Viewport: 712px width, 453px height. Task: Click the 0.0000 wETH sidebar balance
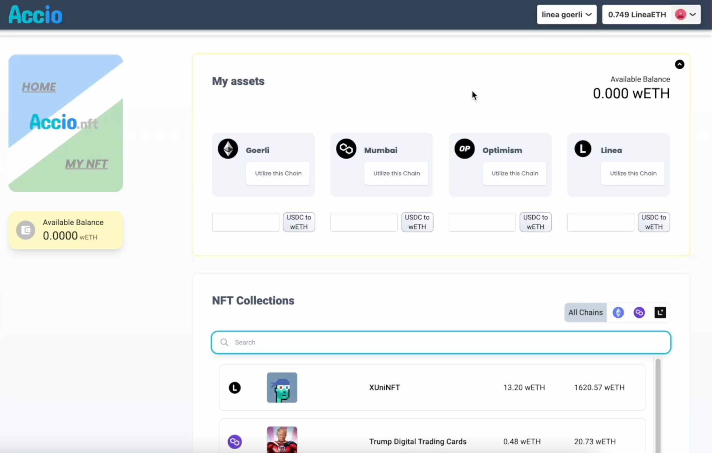(x=70, y=236)
